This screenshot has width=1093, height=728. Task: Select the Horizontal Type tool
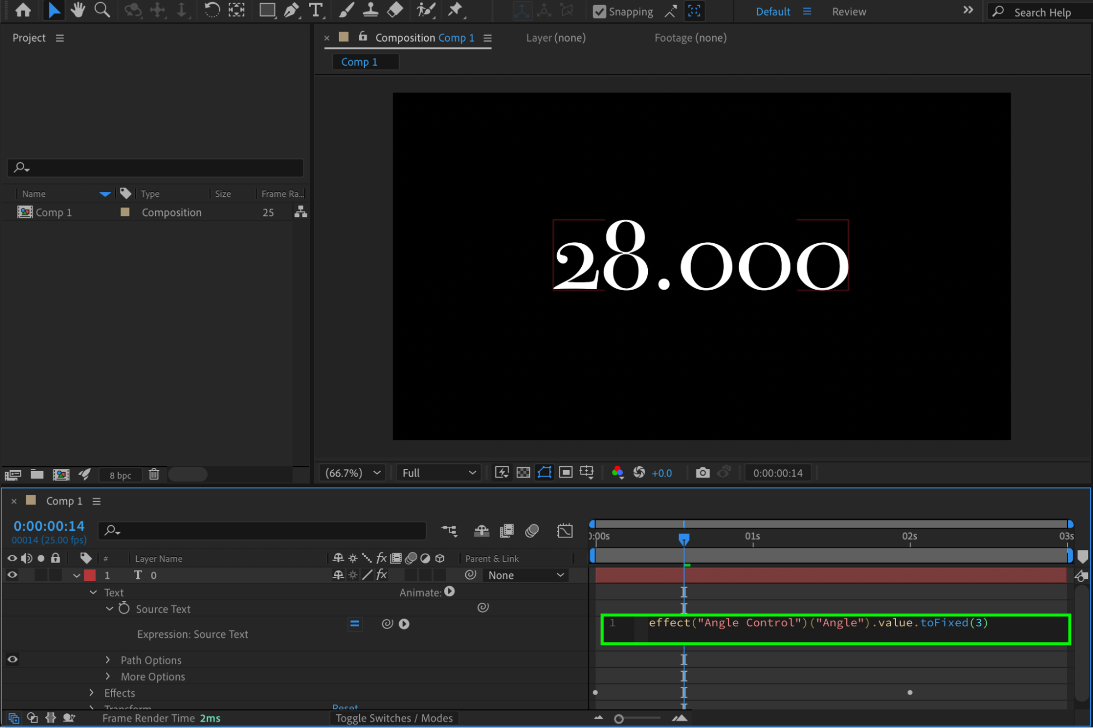coord(315,10)
